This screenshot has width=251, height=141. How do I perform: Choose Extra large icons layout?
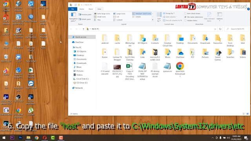click(102, 14)
